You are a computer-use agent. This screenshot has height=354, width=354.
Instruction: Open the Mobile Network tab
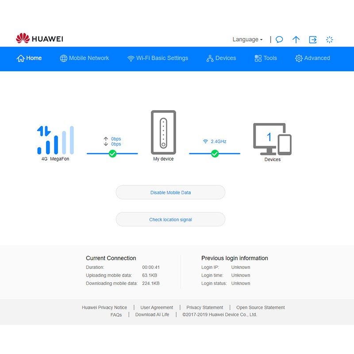pos(85,58)
